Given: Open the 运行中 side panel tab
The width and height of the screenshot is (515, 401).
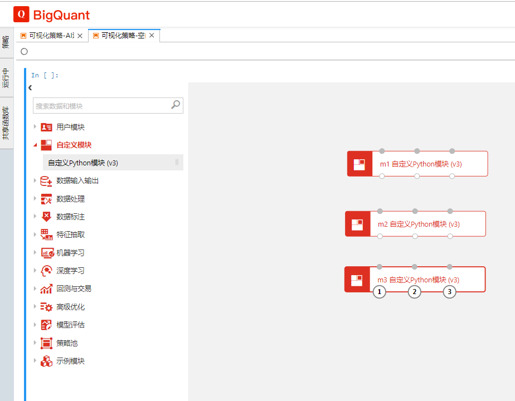Looking at the screenshot, I should point(6,78).
